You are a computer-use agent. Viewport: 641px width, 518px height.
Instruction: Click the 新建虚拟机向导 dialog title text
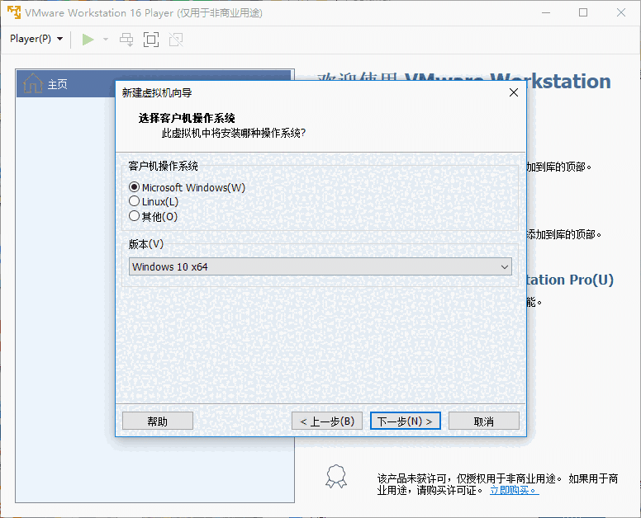(x=157, y=93)
